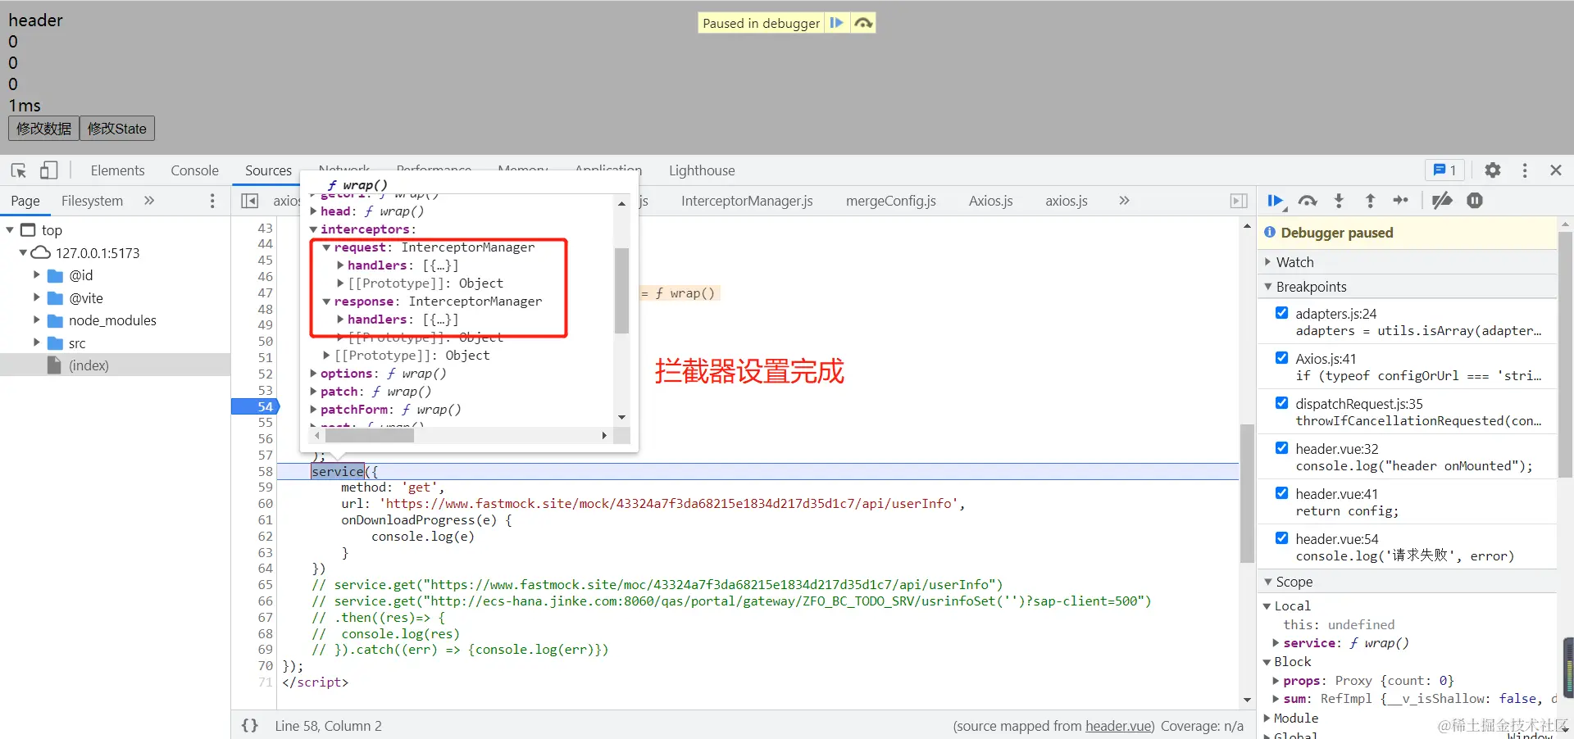
Task: Expand the response handlers array in popup
Action: coord(340,320)
